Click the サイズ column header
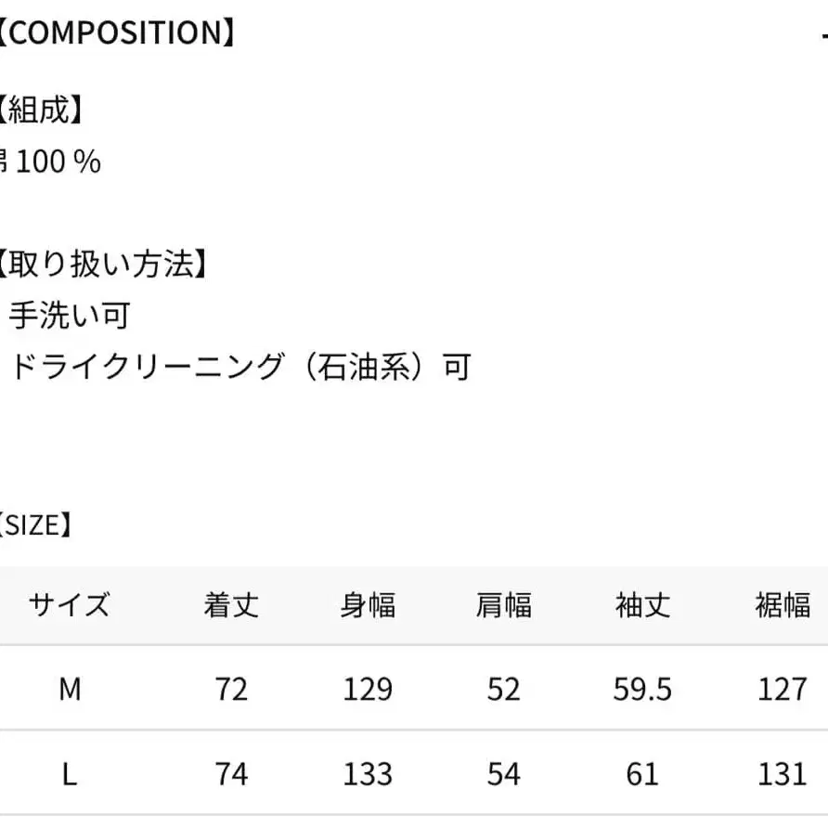The width and height of the screenshot is (828, 828). [x=69, y=606]
